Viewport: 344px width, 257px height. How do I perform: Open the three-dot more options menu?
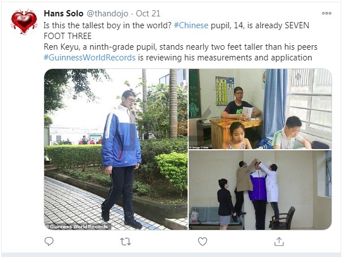pos(326,14)
